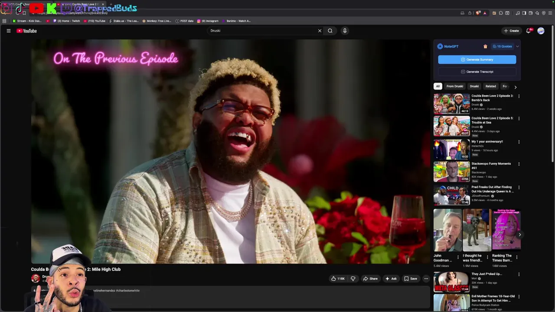
Task: Open options menu for My 1 year anniversary
Action: click(x=519, y=142)
